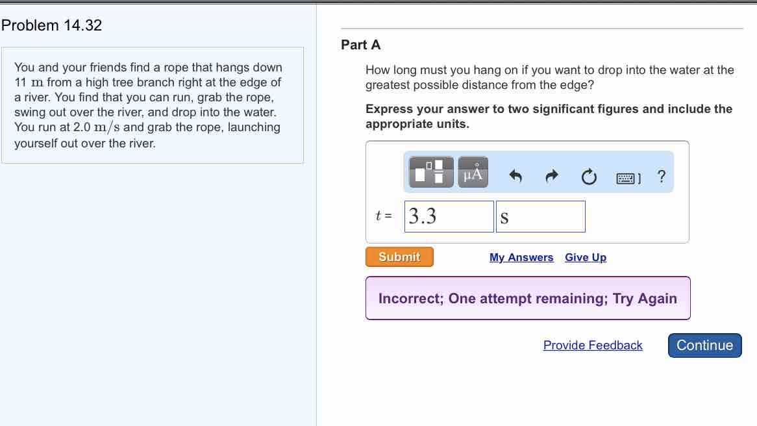Open the Greek symbols and units palette

[473, 172]
